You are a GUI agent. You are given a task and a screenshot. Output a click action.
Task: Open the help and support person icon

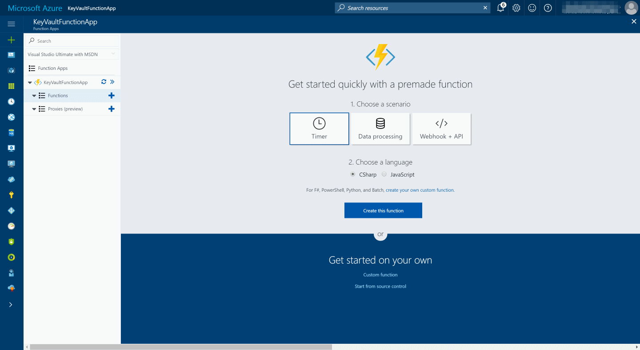click(12, 273)
